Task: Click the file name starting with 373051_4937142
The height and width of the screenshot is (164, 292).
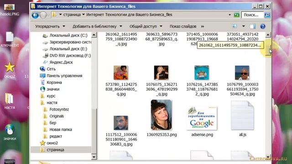Action: pos(242,36)
